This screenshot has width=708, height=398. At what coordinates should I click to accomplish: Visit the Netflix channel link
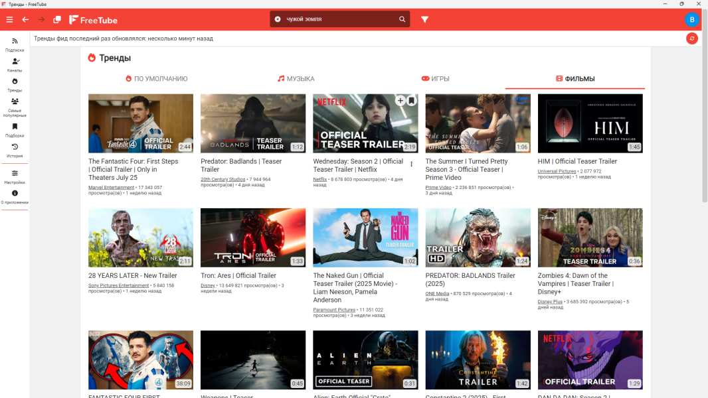319,179
